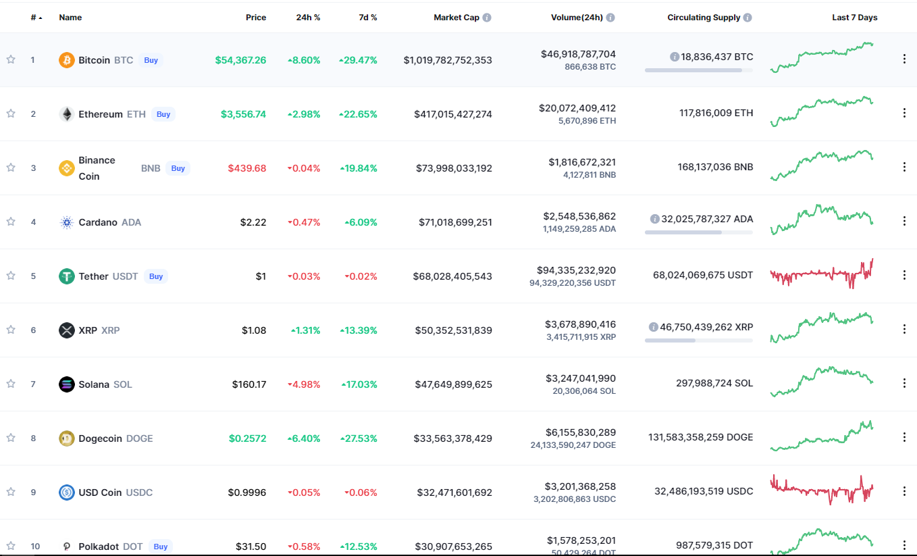Open the Bitcoin last 7 days chart
Screen dimensions: 917x556
coord(822,57)
